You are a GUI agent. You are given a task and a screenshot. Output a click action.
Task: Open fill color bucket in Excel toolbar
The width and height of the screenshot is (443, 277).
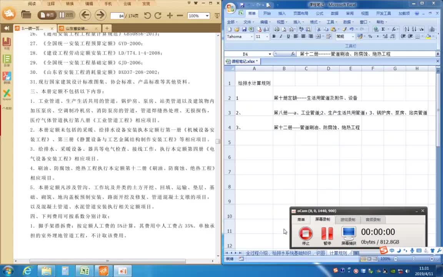[428, 37]
